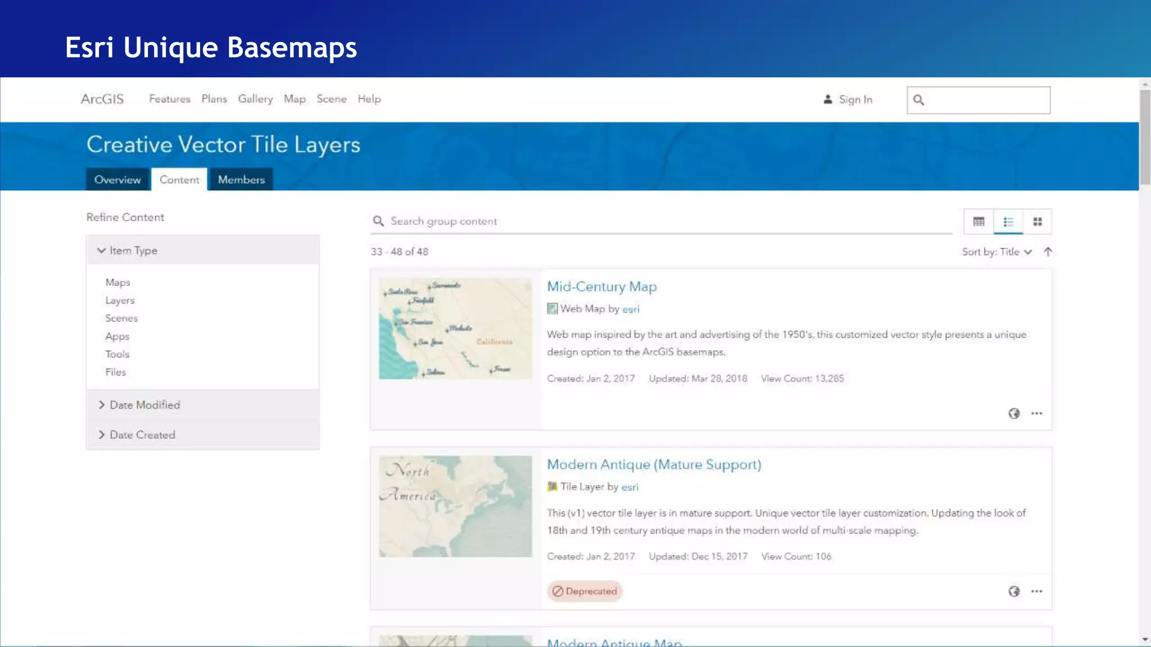Click the scrollbar down arrow
The image size is (1151, 647).
click(x=1145, y=640)
